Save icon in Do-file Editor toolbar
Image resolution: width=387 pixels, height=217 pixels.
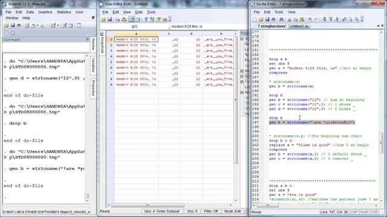[267, 19]
